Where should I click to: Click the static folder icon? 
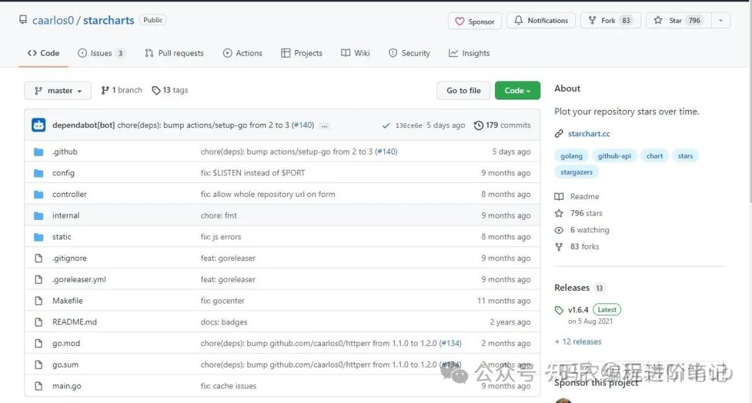tap(39, 237)
